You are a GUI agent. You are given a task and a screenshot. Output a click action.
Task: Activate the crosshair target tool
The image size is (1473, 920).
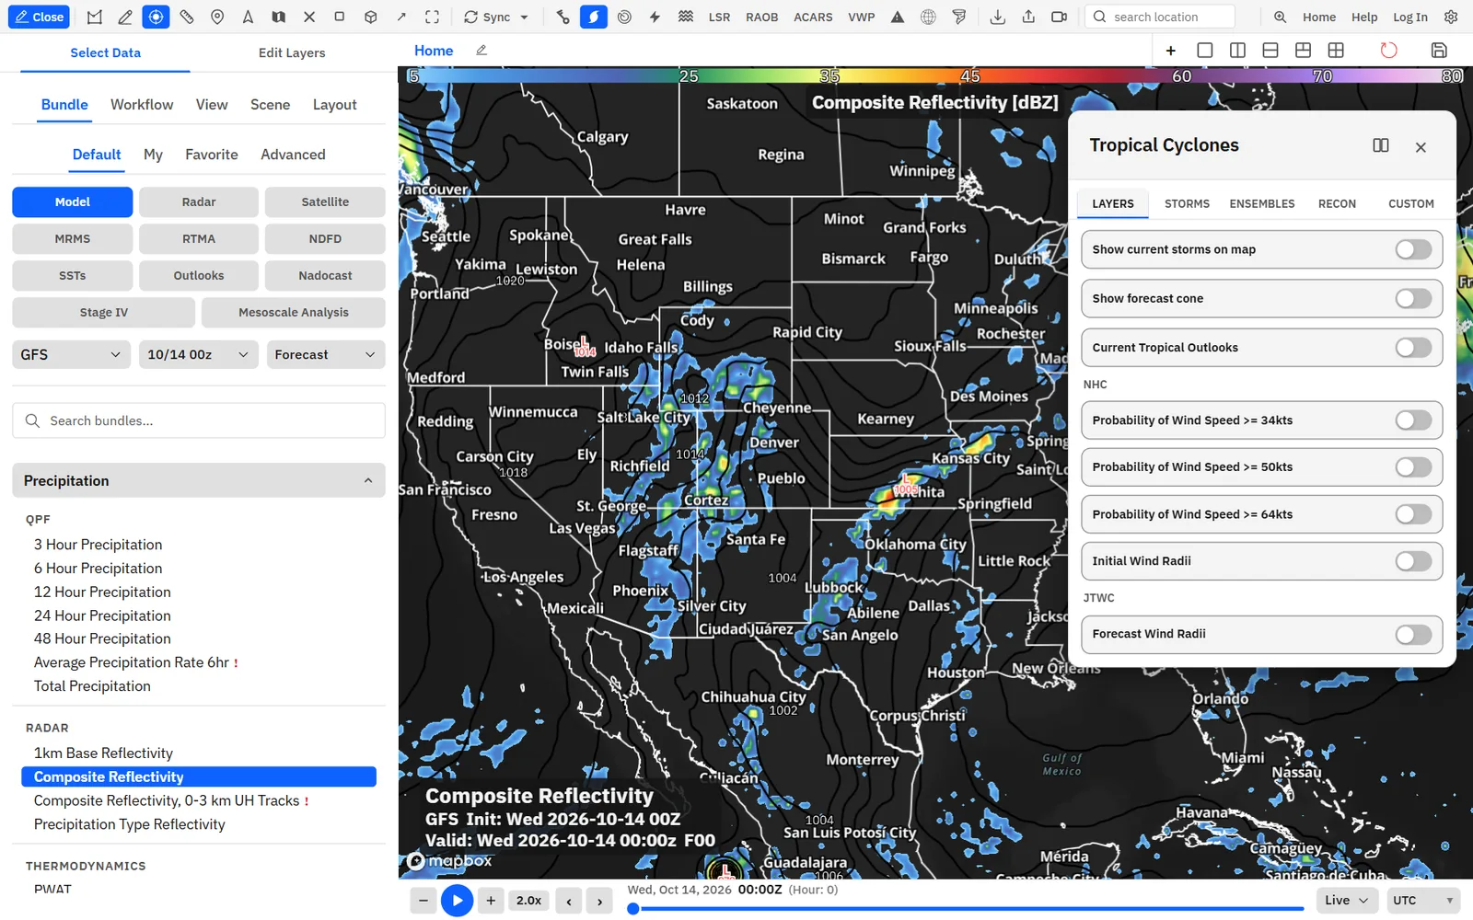[156, 17]
